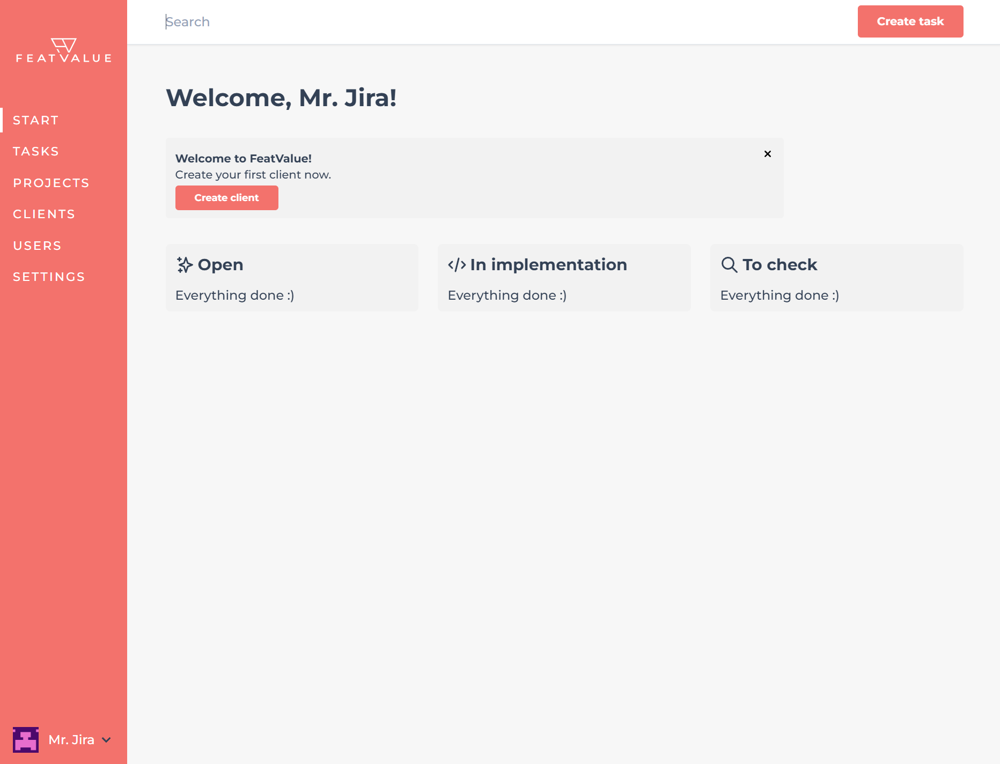1000x764 pixels.
Task: Focus the Search input field
Action: click(483, 22)
